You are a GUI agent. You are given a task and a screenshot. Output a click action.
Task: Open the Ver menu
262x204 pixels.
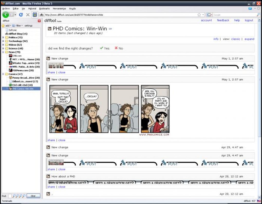click(23, 8)
